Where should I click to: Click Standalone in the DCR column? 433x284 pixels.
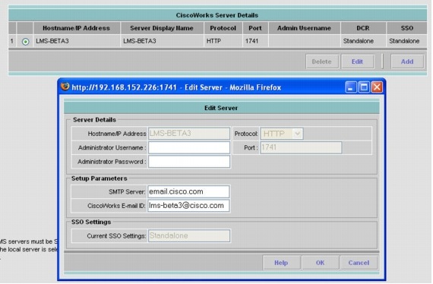pos(358,41)
